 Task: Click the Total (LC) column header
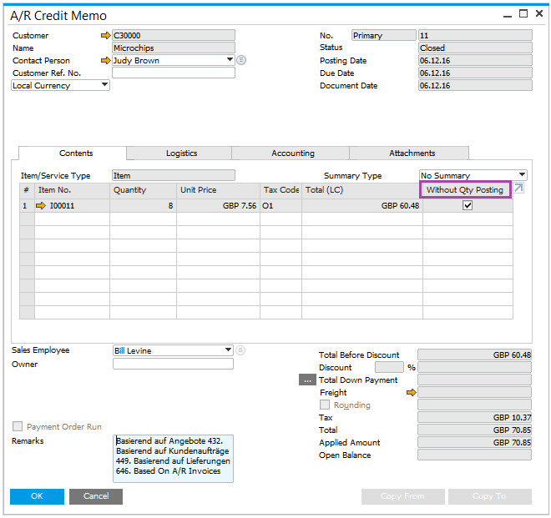[x=361, y=190]
